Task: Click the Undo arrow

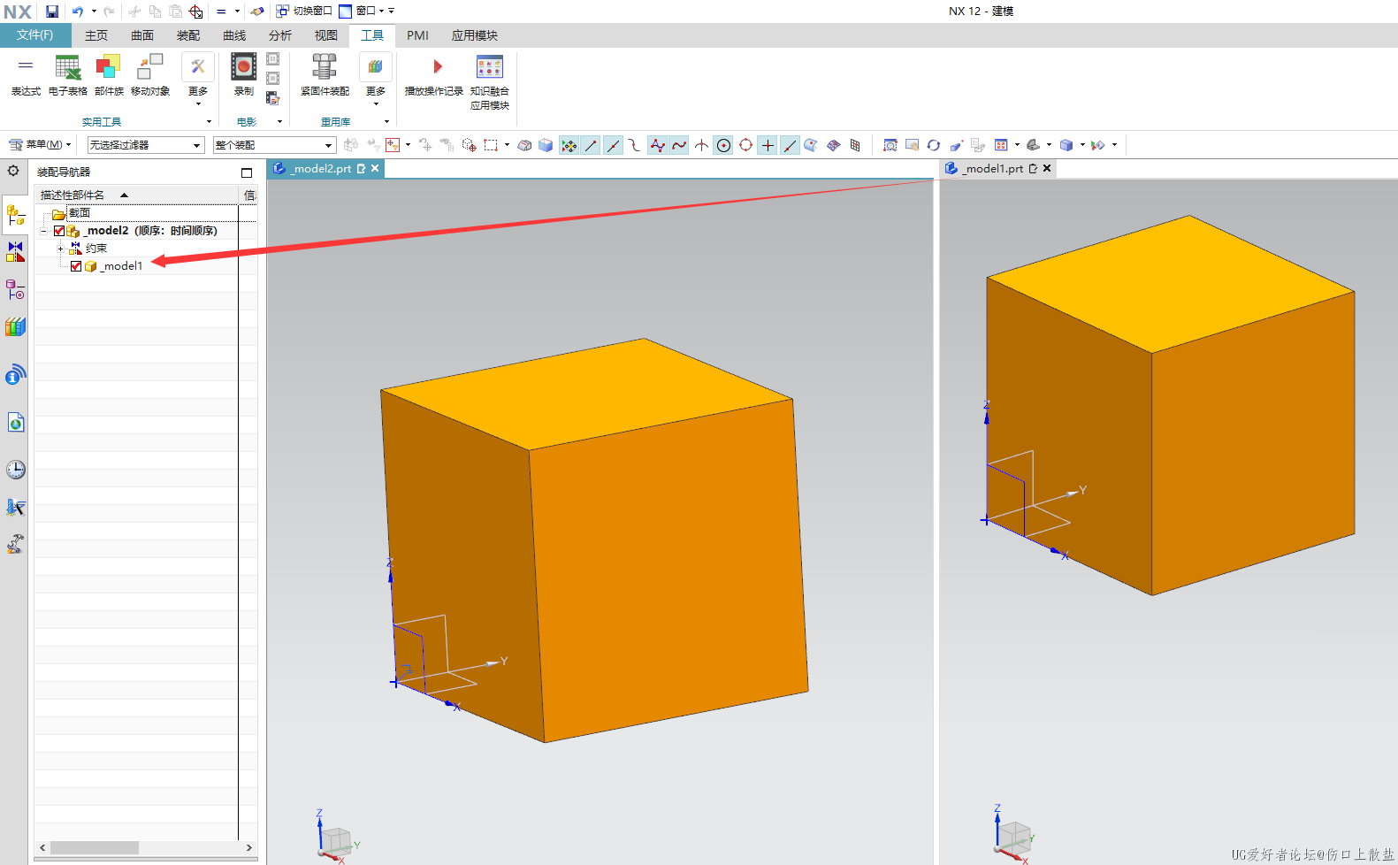Action: 78,11
